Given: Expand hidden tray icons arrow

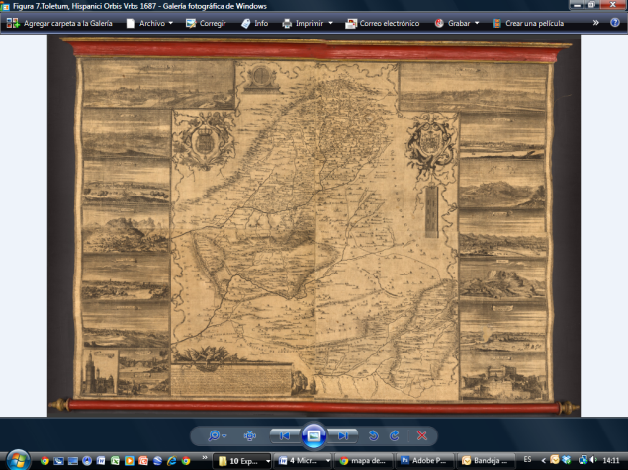Looking at the screenshot, I should (x=544, y=460).
